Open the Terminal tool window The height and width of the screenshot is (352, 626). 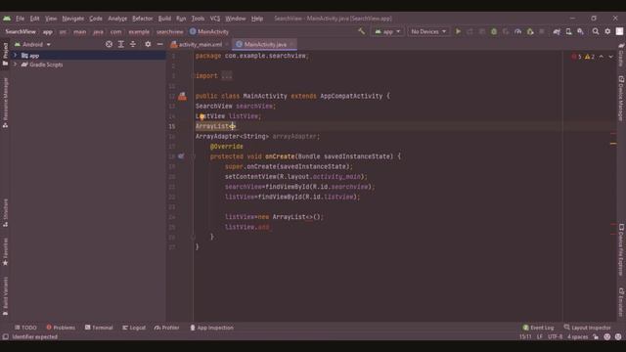click(x=99, y=328)
